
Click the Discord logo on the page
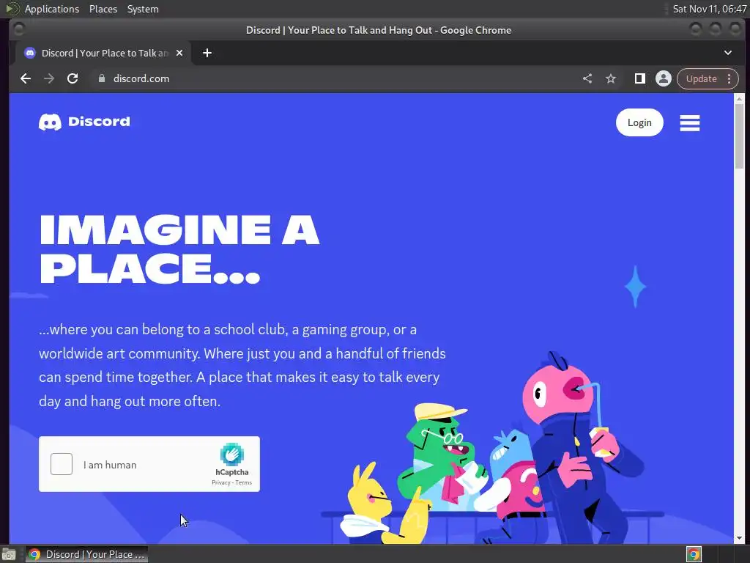tap(84, 122)
